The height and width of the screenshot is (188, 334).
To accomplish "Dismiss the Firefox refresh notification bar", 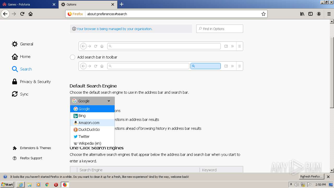I will (328, 177).
